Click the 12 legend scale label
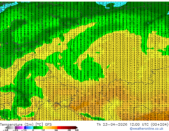This screenshot has width=169, height=131. pos(43,130)
